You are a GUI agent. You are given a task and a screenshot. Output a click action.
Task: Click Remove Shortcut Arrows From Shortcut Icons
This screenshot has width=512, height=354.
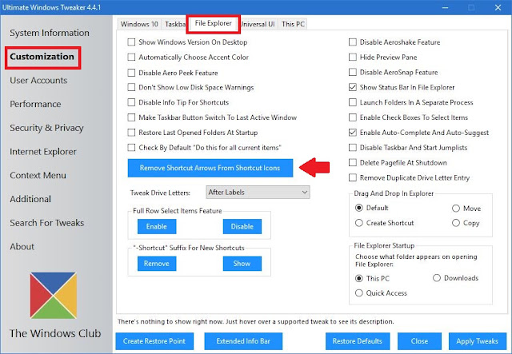pyautogui.click(x=210, y=168)
